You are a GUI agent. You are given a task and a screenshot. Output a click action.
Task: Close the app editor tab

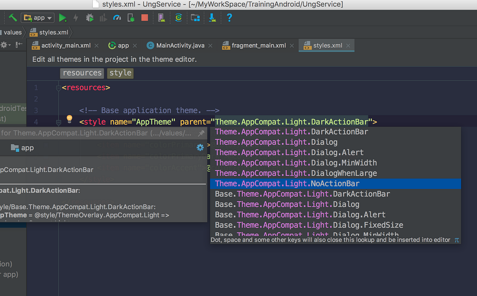click(x=135, y=46)
